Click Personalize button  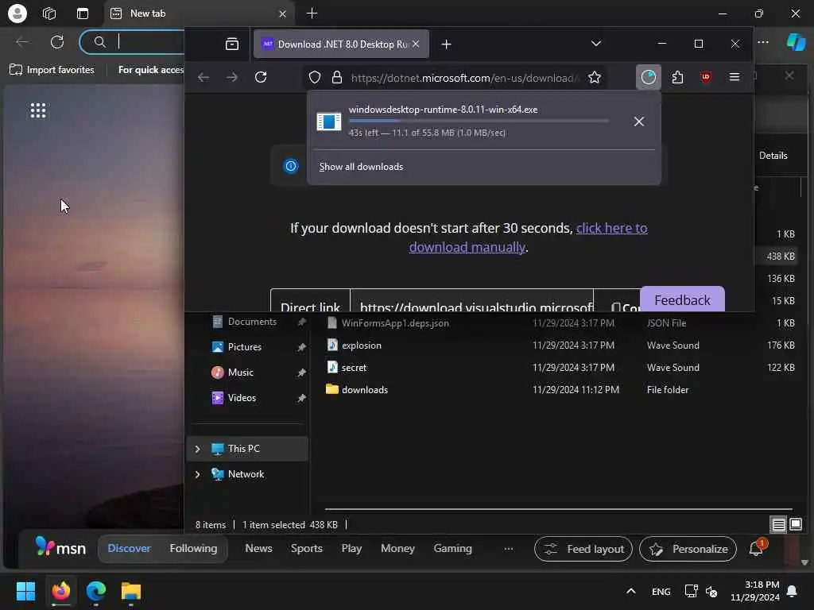[688, 549]
